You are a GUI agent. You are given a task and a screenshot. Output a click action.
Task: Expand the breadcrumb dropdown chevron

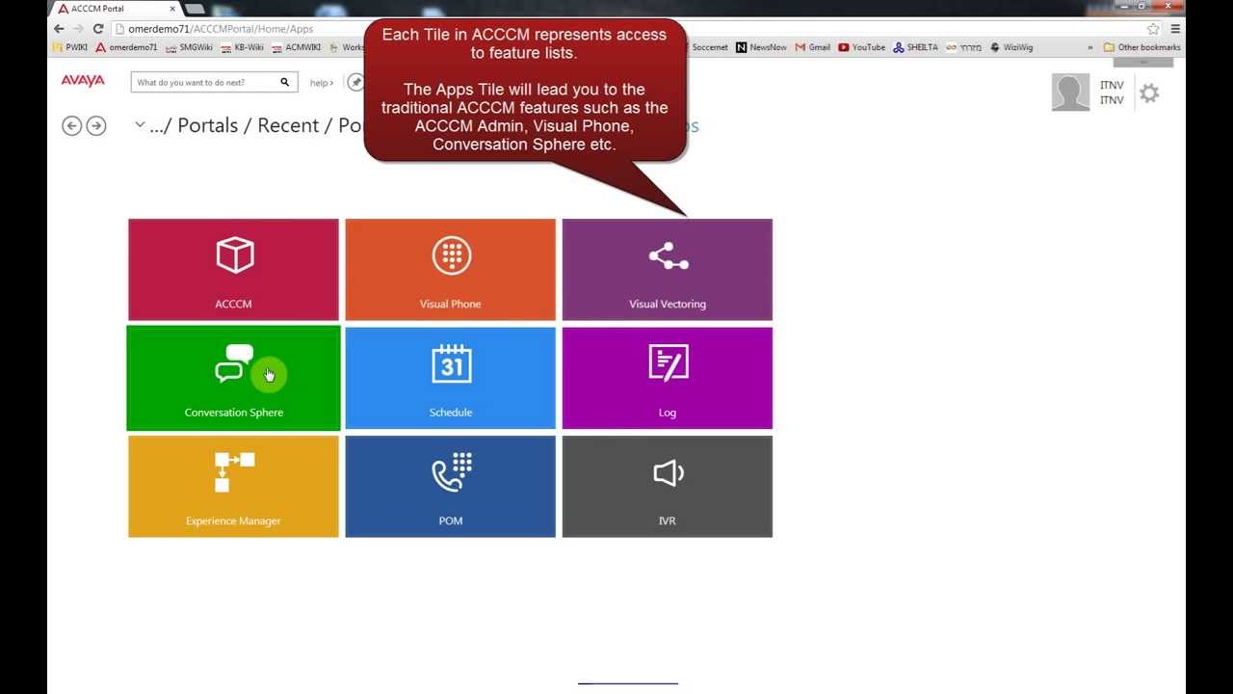coord(140,124)
